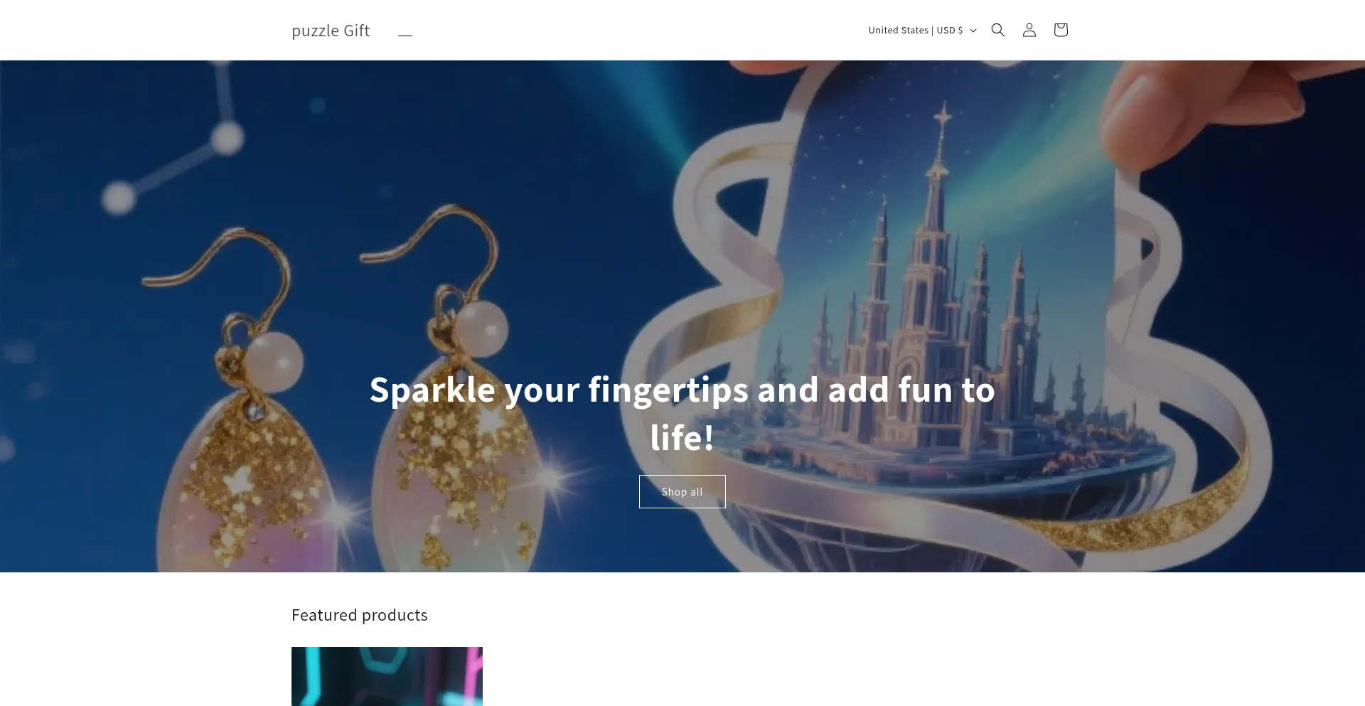Viewport: 1365px width, 706px height.
Task: Click the puzzle Gift store logo
Action: (331, 31)
